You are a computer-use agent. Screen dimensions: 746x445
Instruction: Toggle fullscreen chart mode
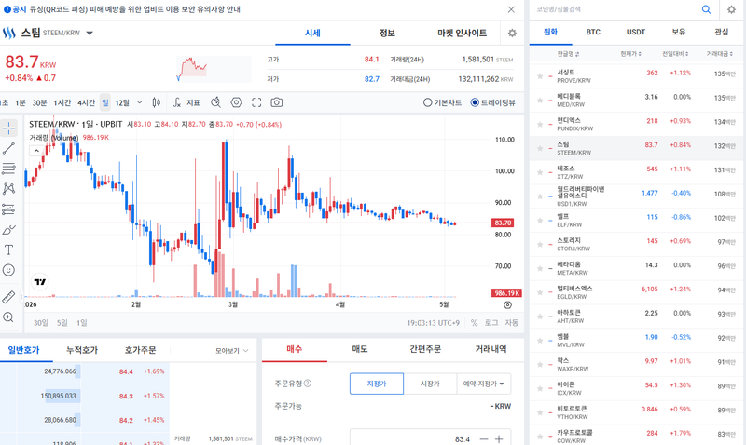[x=256, y=102]
